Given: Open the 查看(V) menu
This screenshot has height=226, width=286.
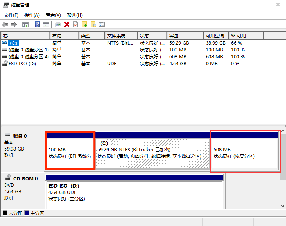Looking at the screenshot, I should (53, 15).
